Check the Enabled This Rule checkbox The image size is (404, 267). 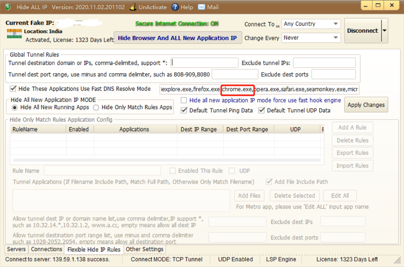pyautogui.click(x=173, y=171)
